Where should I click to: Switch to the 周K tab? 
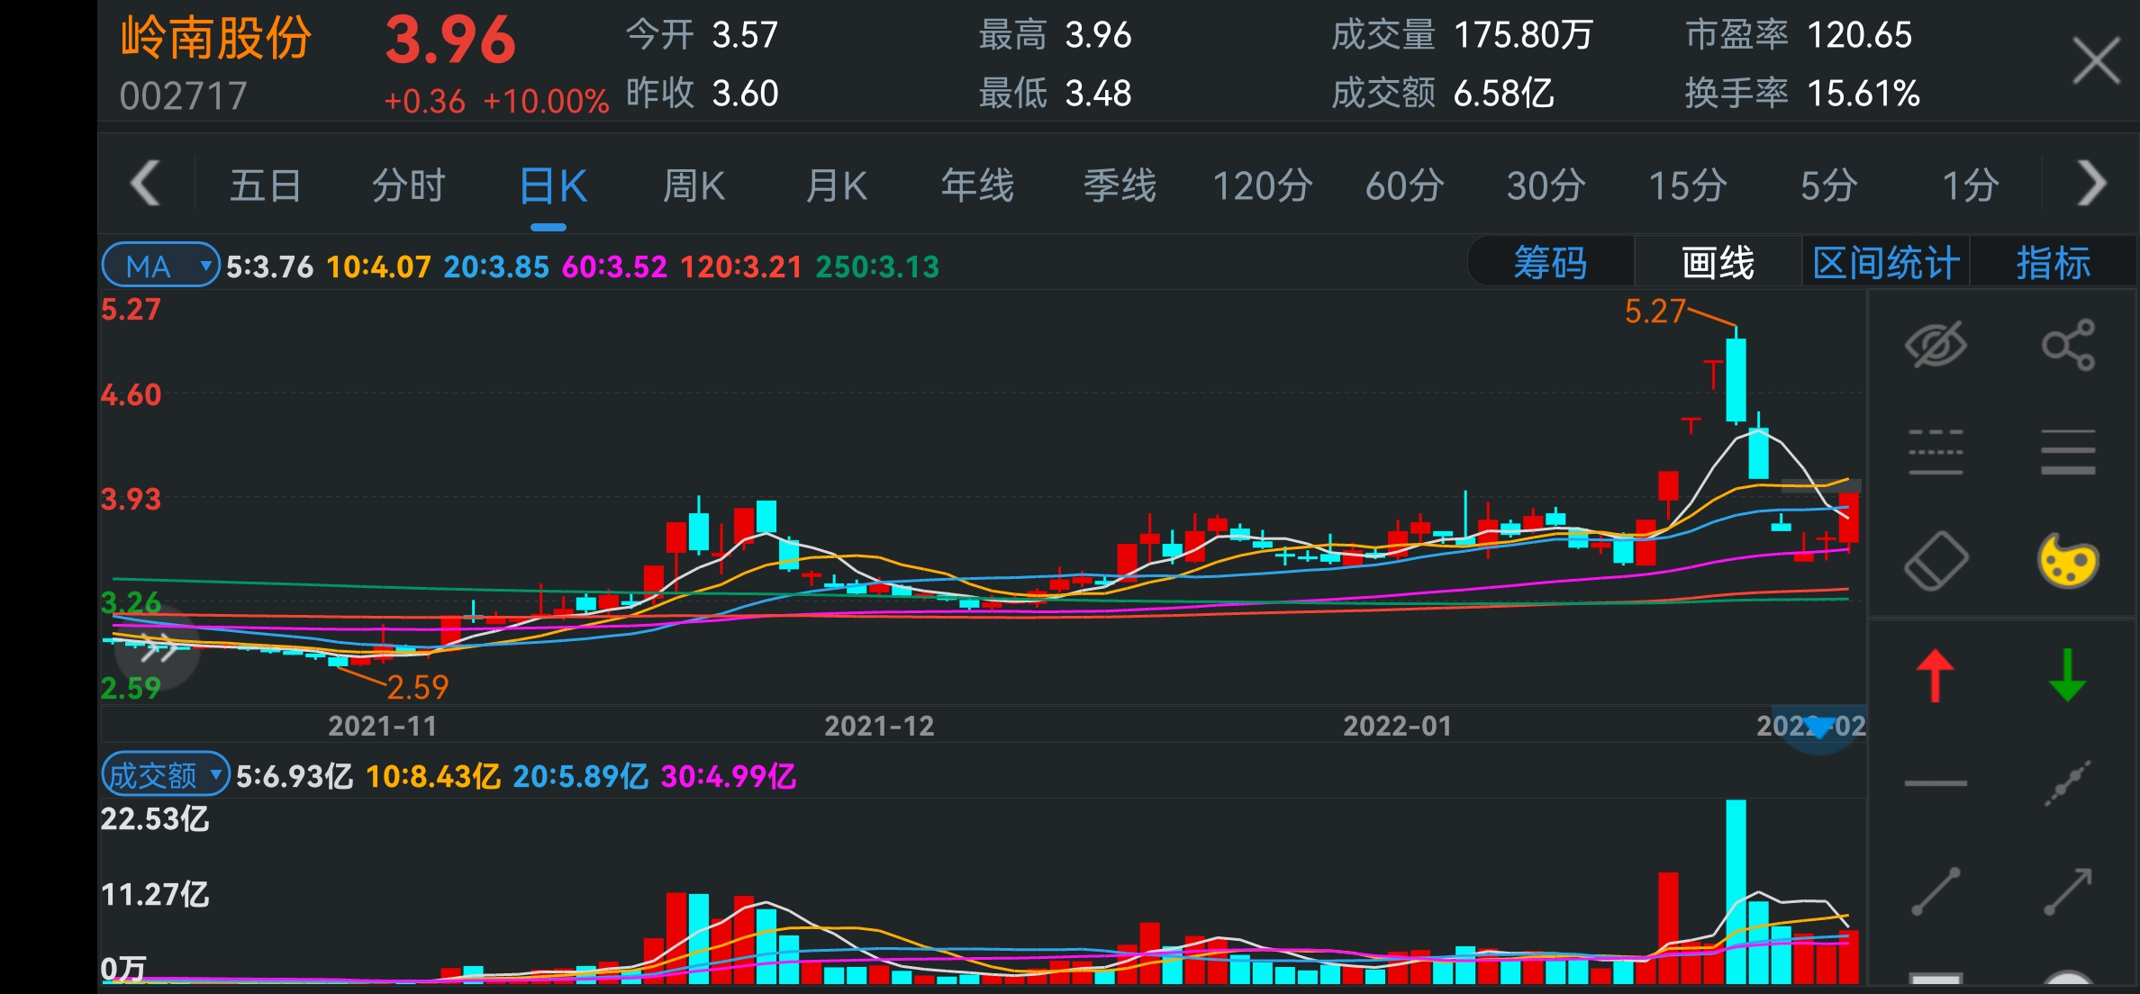point(694,185)
